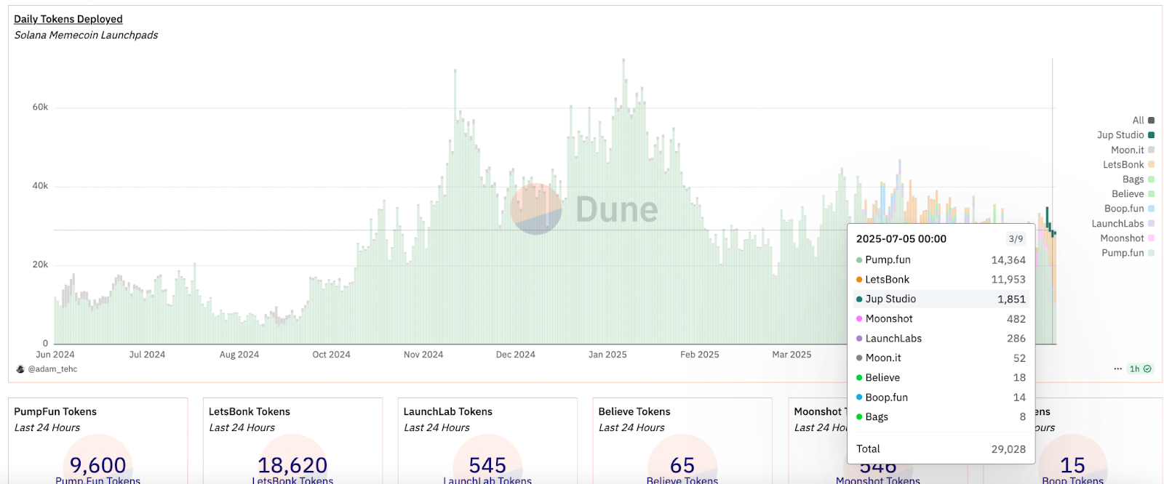
Task: Click the Jan 2025 x-axis label
Action: pyautogui.click(x=607, y=355)
